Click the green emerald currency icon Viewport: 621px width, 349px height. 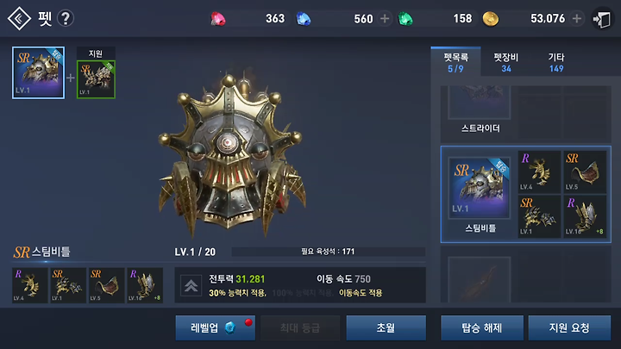(405, 19)
